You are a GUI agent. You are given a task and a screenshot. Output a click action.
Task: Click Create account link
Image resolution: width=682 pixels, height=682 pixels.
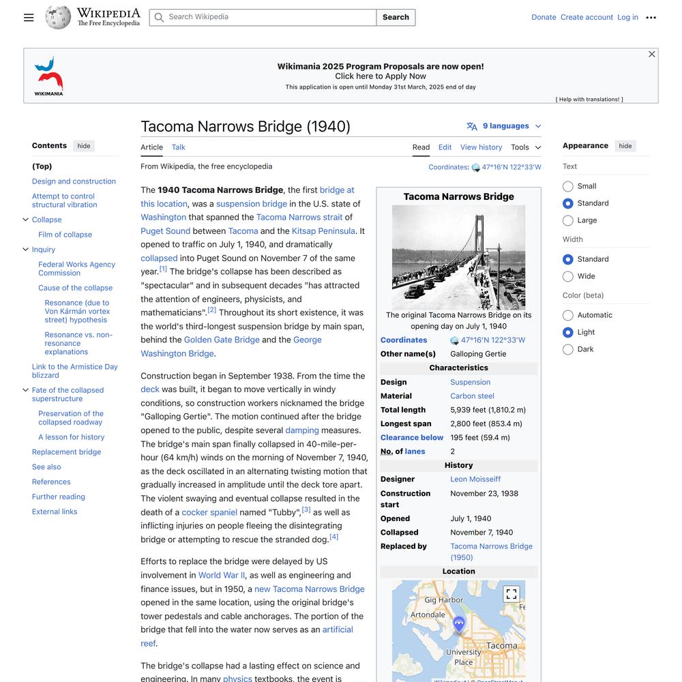tap(587, 18)
